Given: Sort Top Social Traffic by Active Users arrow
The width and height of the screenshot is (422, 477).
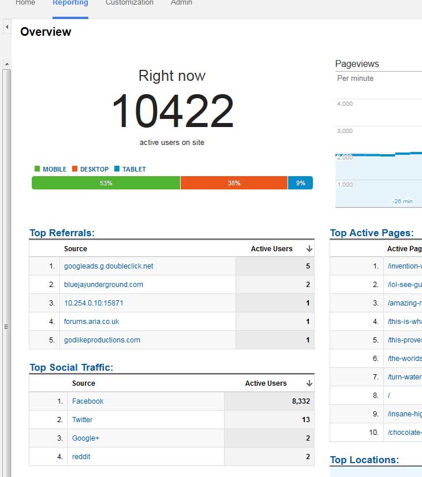Looking at the screenshot, I should (x=309, y=383).
